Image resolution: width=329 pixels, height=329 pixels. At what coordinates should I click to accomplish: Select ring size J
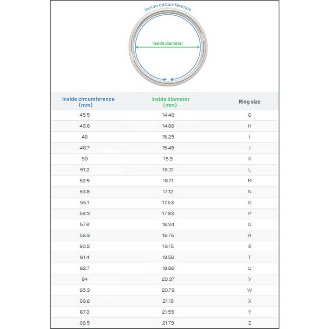tap(250, 148)
